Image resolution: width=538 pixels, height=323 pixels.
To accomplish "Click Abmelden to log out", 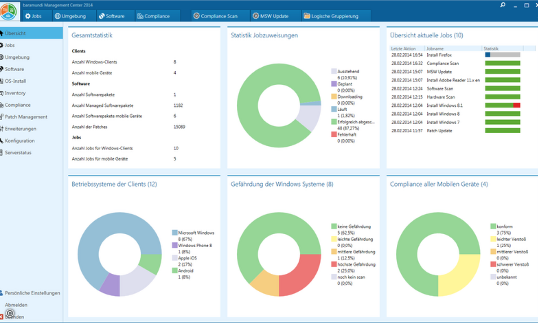I will coord(16,305).
